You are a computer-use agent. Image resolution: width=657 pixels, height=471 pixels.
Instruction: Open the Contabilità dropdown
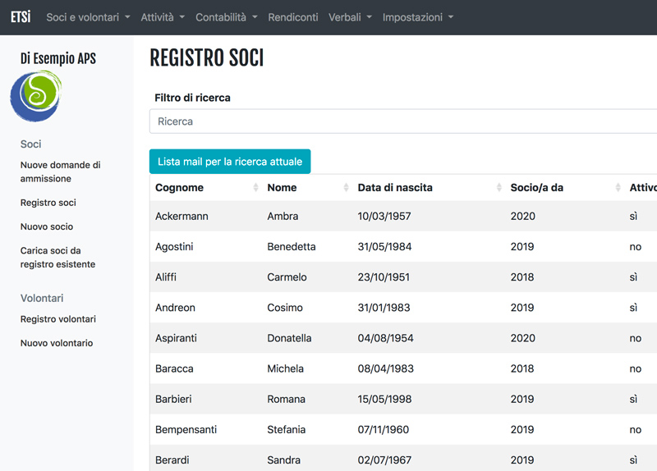click(x=227, y=17)
